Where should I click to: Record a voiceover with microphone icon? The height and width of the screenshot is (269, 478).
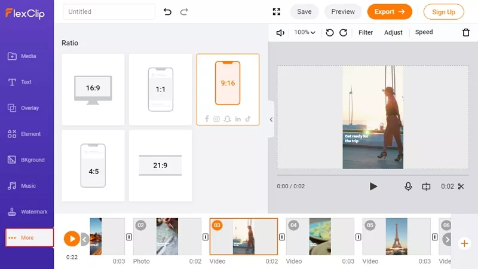(408, 186)
